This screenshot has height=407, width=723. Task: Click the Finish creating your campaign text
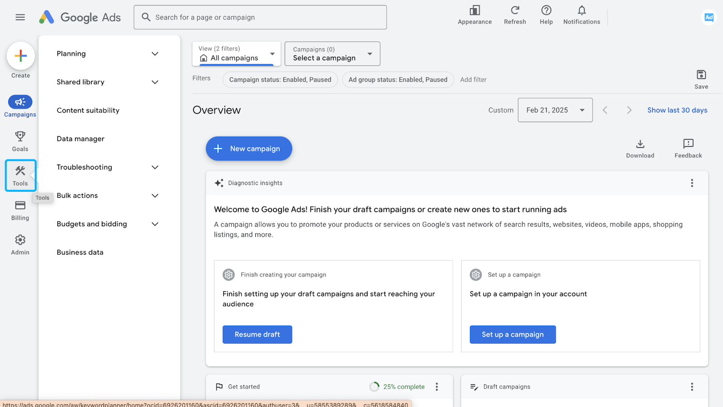pyautogui.click(x=283, y=275)
